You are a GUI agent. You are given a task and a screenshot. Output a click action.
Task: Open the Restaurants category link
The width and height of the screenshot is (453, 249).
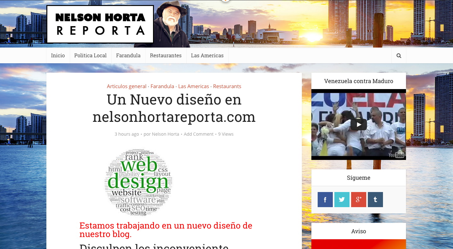[227, 86]
